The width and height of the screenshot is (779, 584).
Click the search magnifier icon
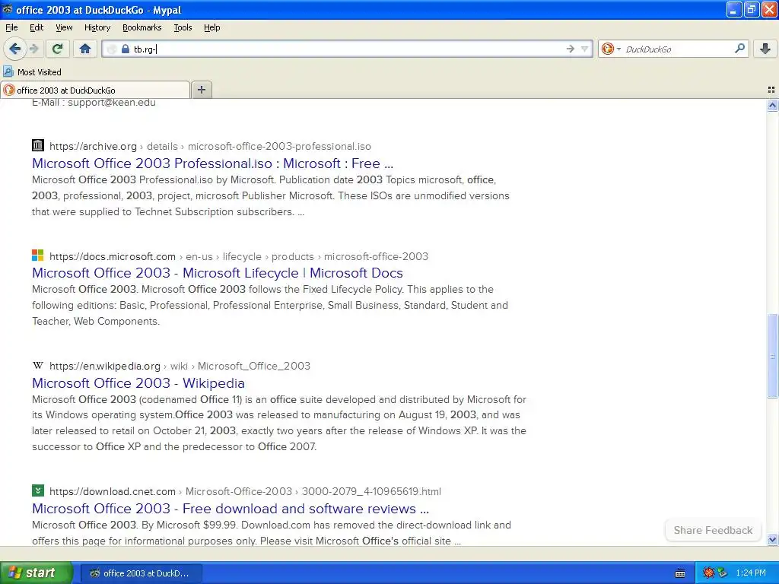click(739, 48)
